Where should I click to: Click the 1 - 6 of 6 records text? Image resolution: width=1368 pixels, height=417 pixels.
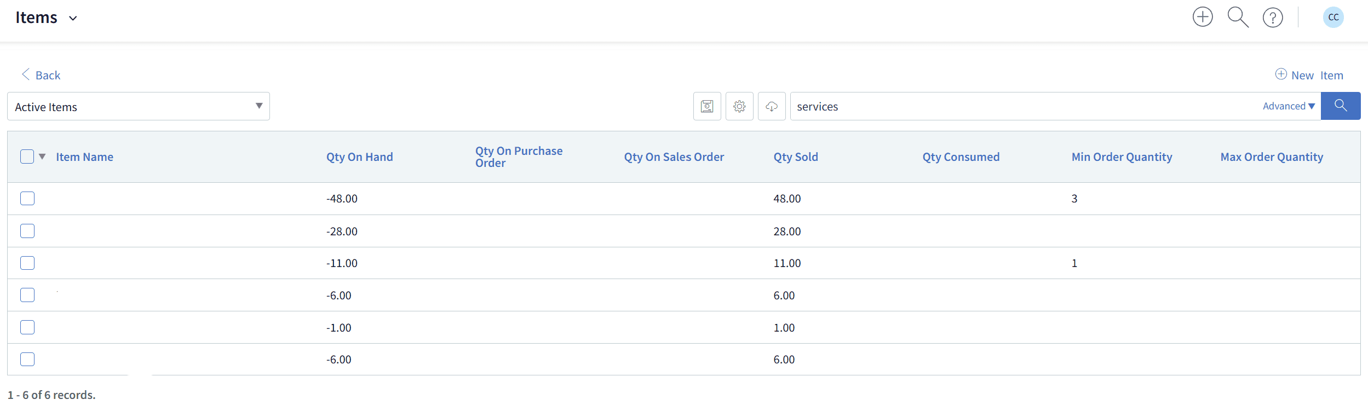pyautogui.click(x=51, y=395)
